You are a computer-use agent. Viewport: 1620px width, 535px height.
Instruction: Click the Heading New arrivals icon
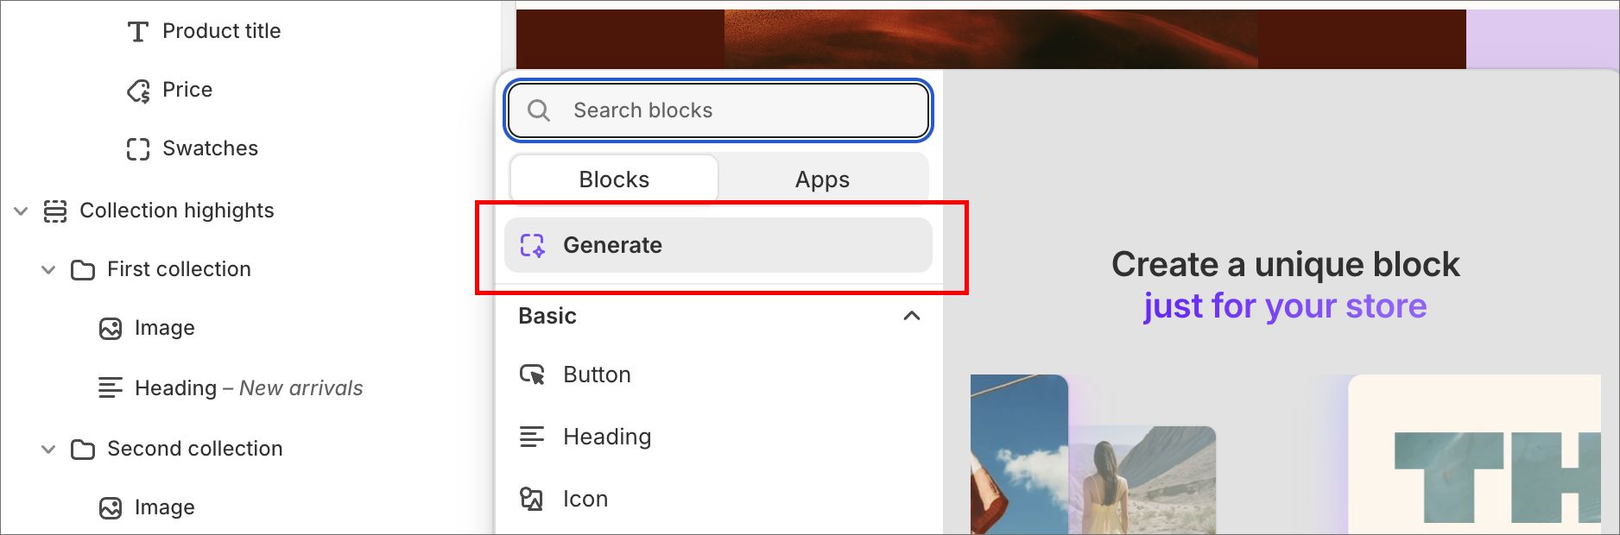[x=111, y=388]
